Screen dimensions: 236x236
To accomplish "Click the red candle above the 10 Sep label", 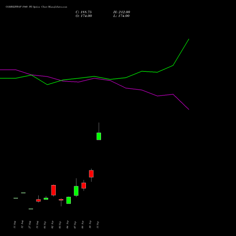I will 91,174.
